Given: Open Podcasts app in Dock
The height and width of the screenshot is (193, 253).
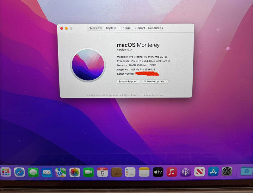Looking at the screenshot, I should pyautogui.click(x=186, y=172).
